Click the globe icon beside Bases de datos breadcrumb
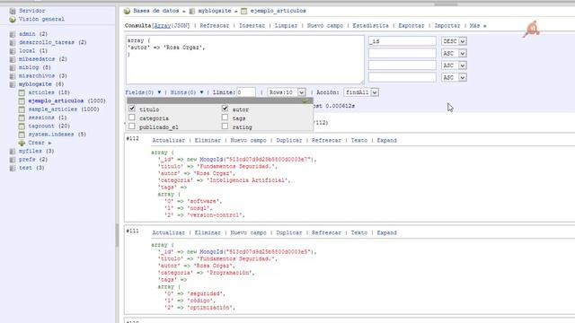The height and width of the screenshot is (323, 575). [x=128, y=11]
